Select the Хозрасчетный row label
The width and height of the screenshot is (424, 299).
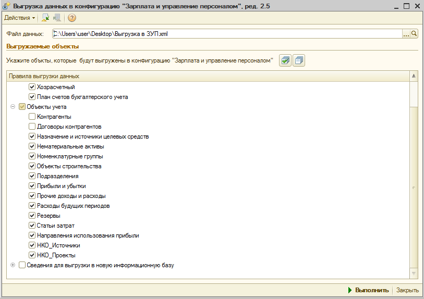(x=56, y=87)
